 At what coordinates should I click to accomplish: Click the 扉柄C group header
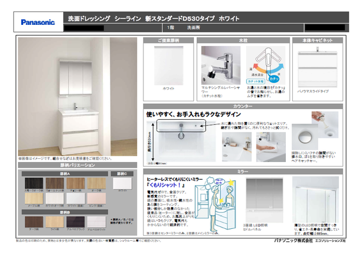click(122, 174)
